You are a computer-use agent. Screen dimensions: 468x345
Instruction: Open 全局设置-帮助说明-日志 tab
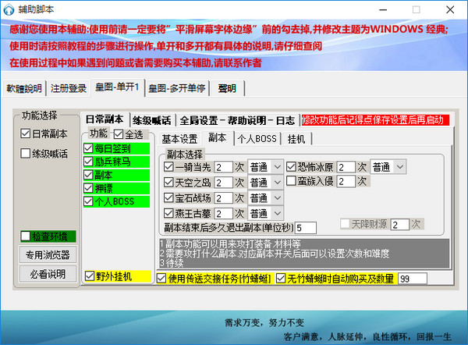pyautogui.click(x=237, y=121)
